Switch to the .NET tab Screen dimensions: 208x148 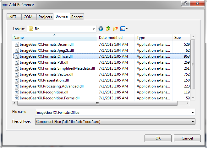[14, 17]
